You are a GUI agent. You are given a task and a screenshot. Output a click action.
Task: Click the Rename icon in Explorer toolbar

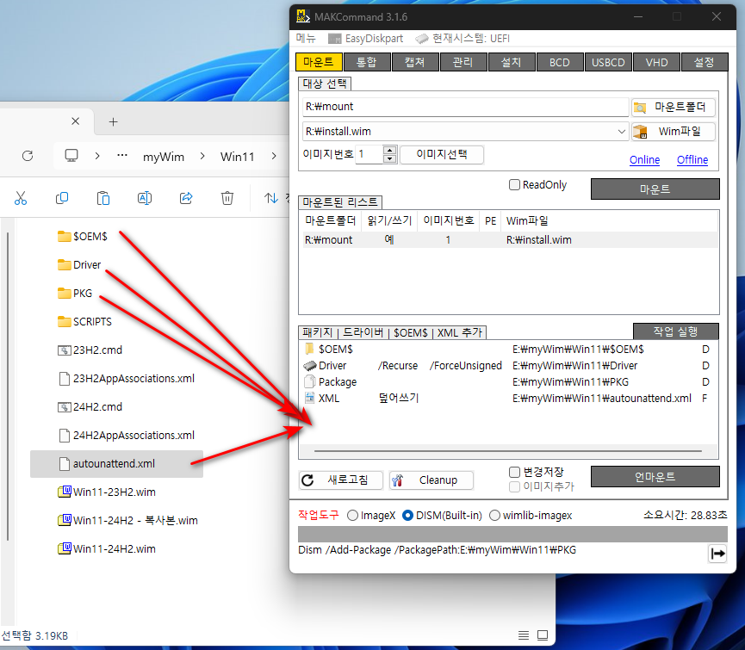point(145,198)
